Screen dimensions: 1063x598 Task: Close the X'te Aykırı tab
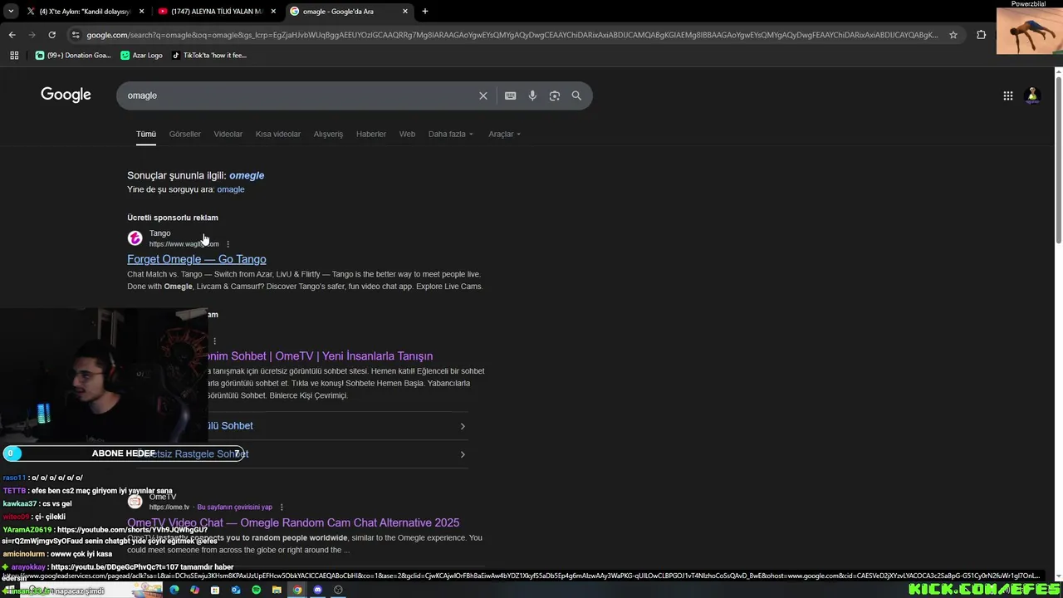click(x=142, y=12)
